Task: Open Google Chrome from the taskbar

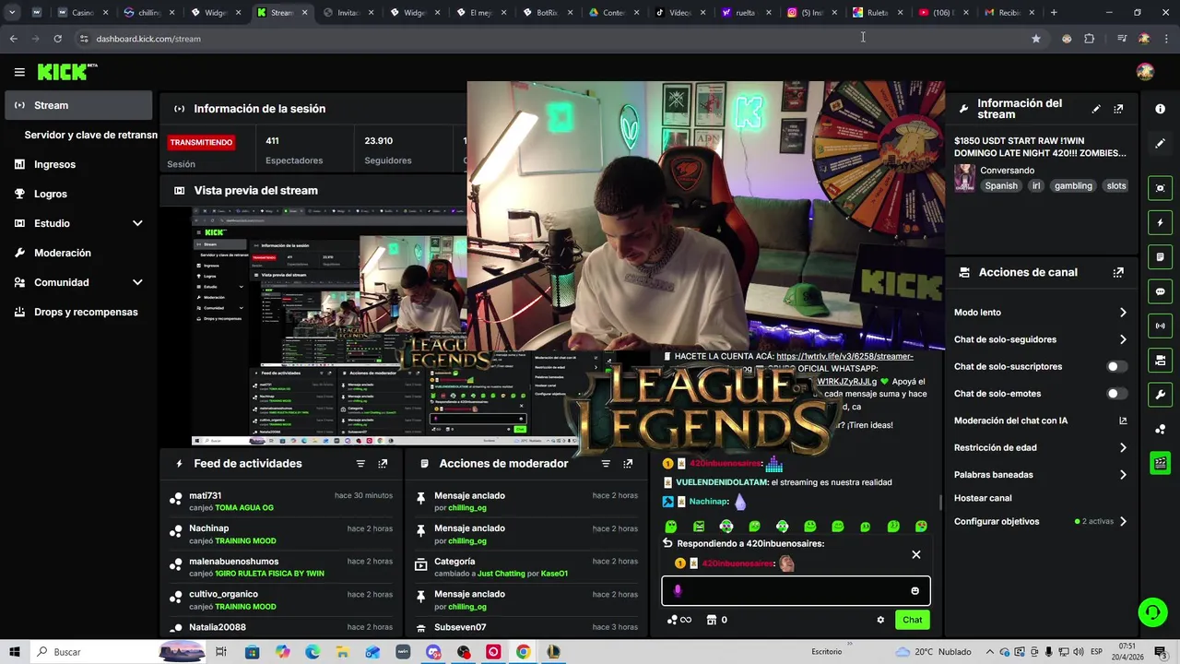Action: click(x=523, y=652)
